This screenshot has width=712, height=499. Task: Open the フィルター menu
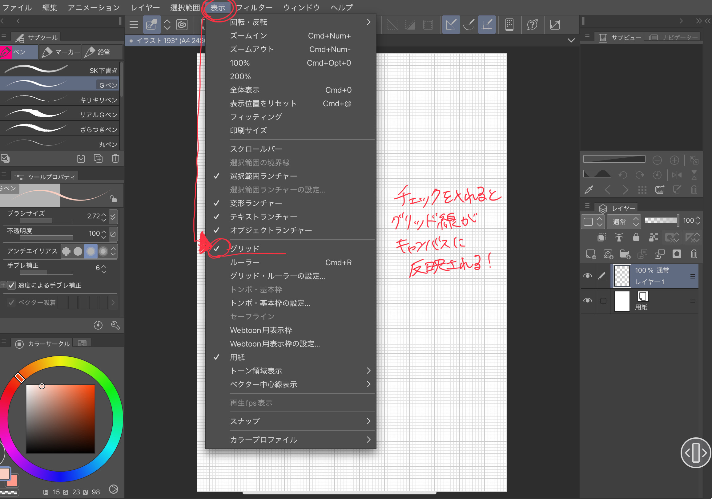(x=254, y=7)
